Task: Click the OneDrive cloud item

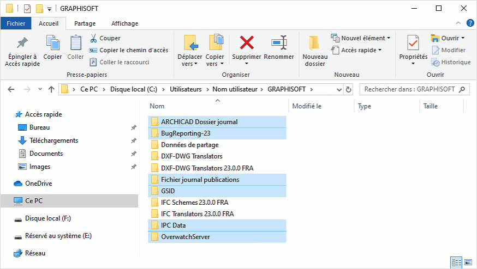Action: point(33,184)
